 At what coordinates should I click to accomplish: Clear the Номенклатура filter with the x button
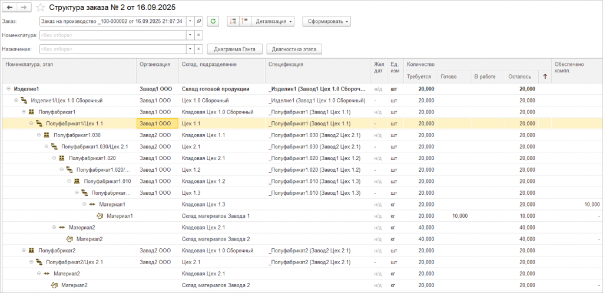point(199,35)
